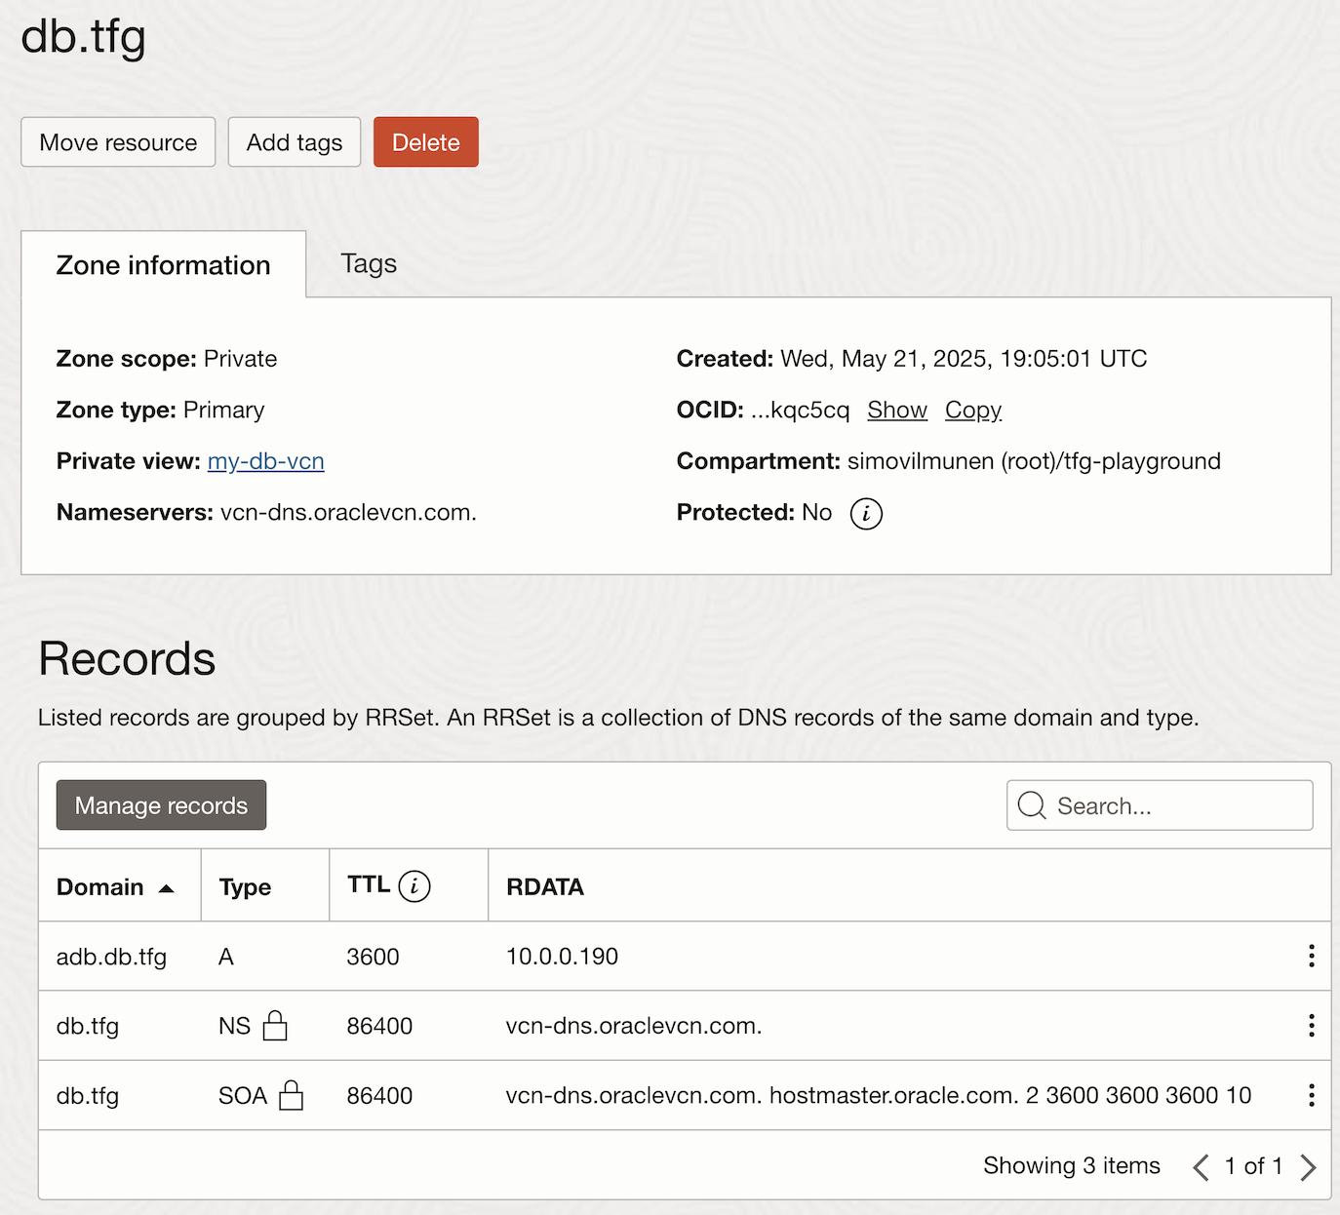
Task: Click the 1 of 1 page indicator
Action: coord(1253,1165)
